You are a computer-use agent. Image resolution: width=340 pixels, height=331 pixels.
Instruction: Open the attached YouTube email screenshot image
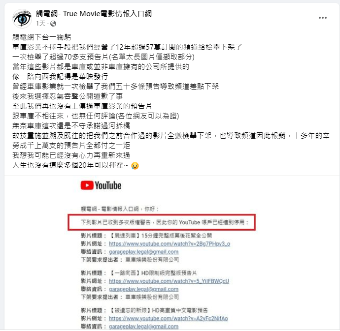[172, 253]
